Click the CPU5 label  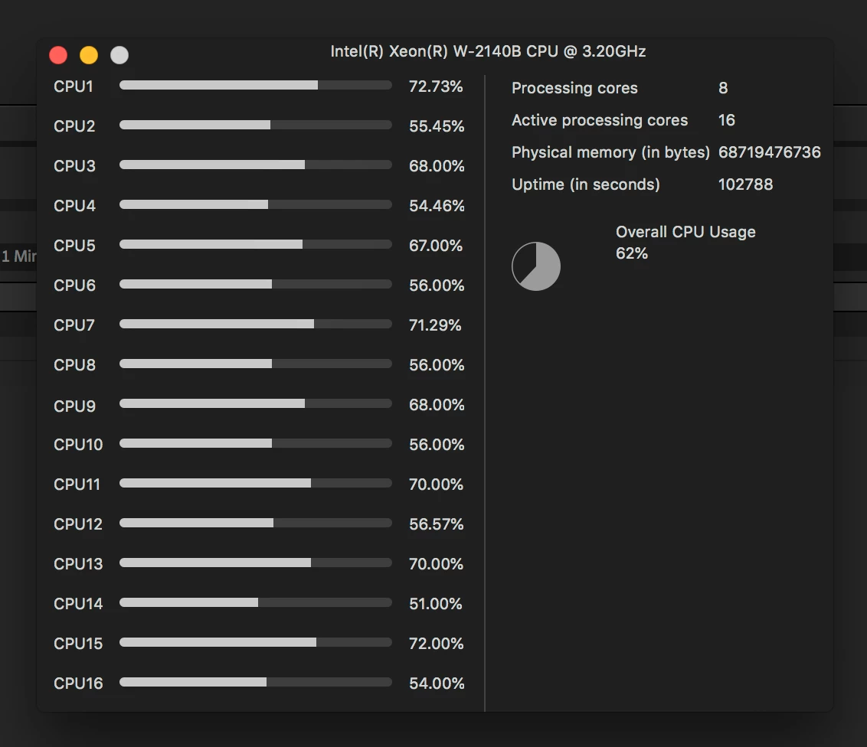click(x=74, y=246)
